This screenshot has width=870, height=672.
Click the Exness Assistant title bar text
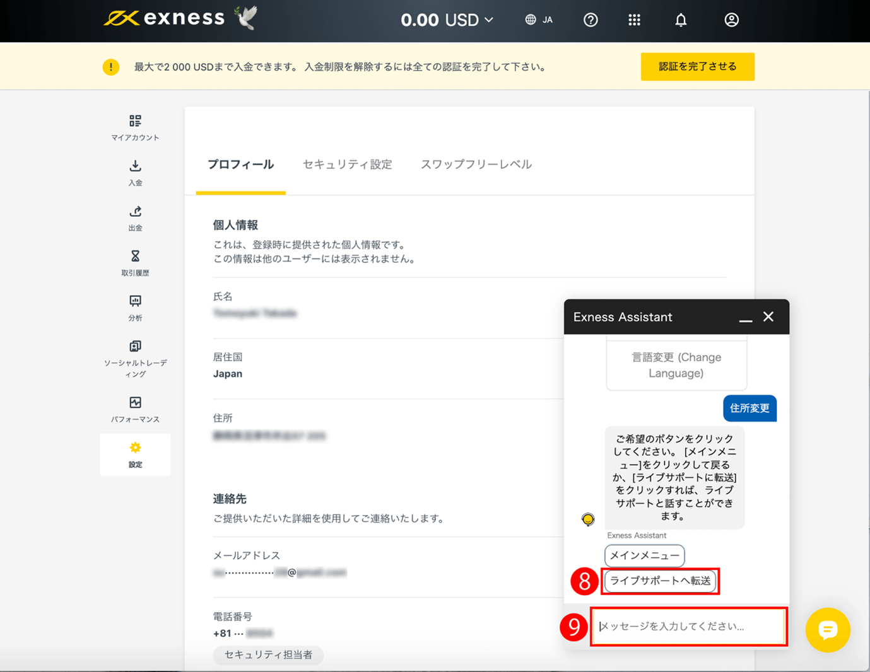tap(623, 317)
